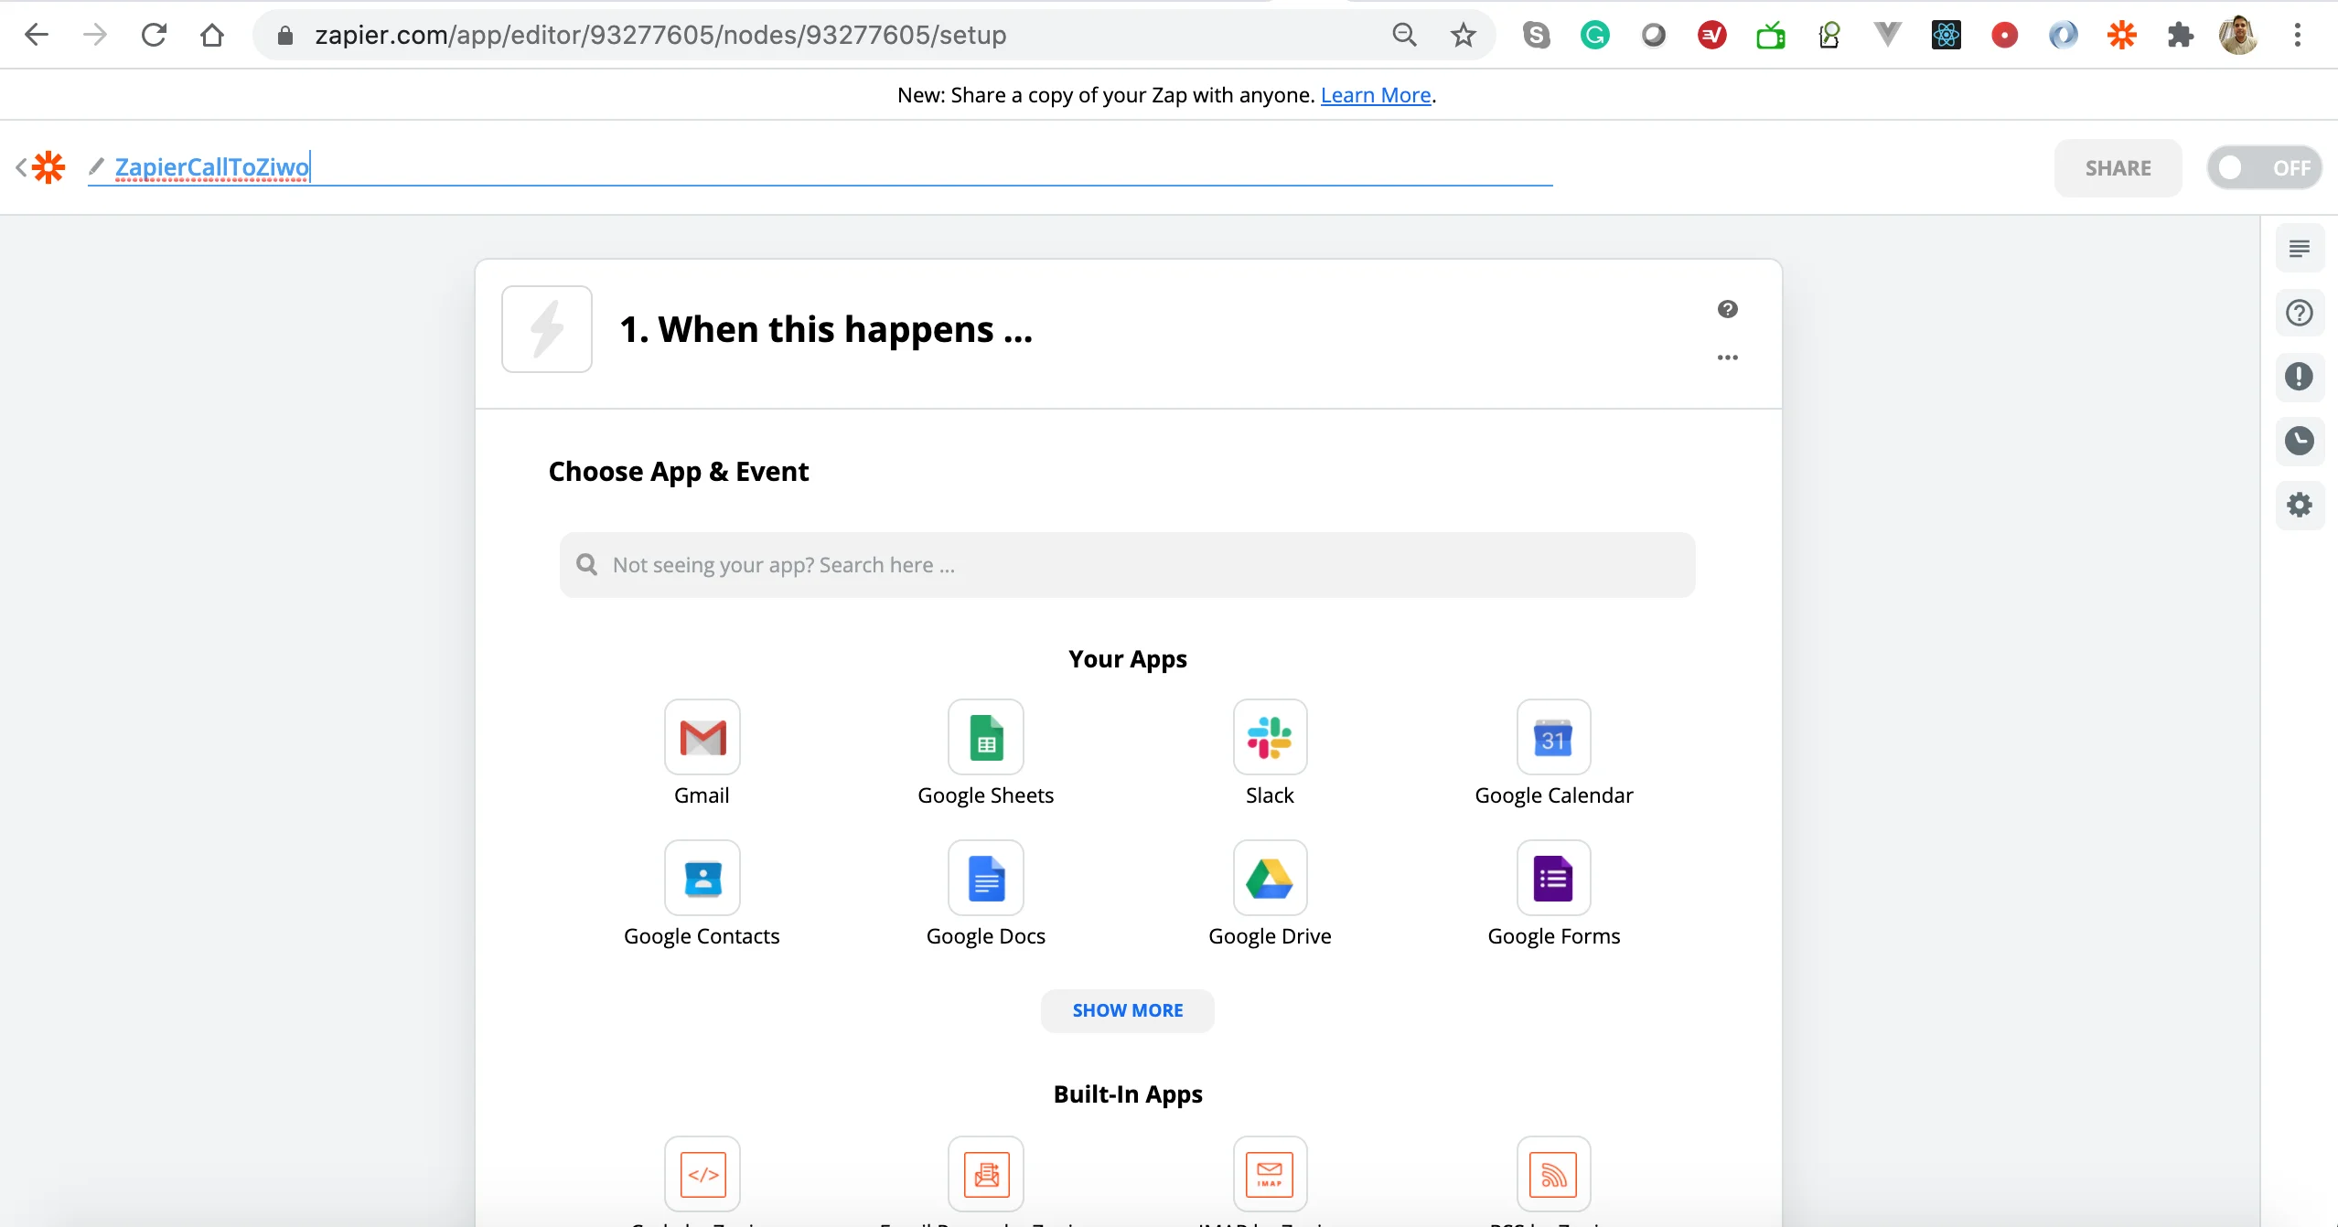Click the SHARE button

tap(2118, 167)
